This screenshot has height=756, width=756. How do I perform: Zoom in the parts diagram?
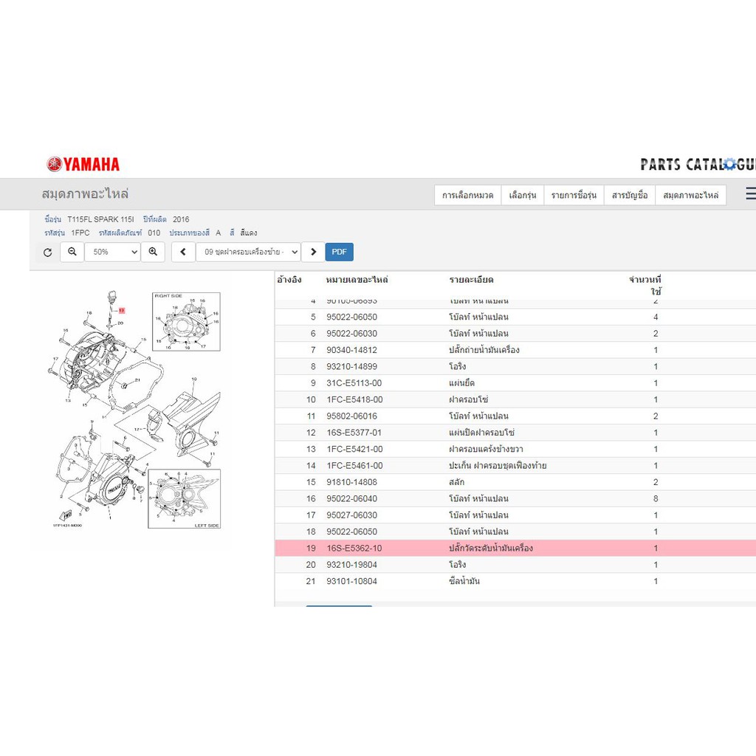153,252
